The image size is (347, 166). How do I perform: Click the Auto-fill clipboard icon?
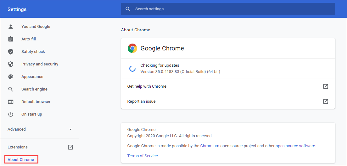[11, 39]
